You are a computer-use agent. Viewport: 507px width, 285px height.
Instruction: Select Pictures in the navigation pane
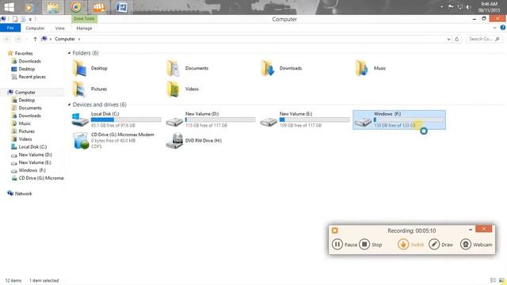[26, 131]
